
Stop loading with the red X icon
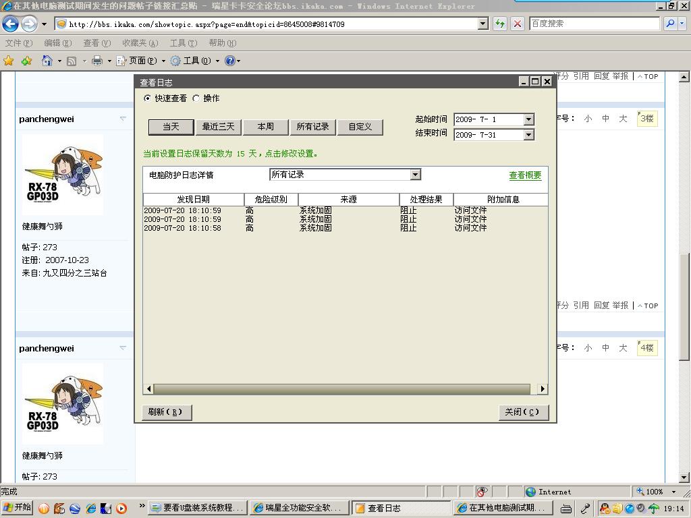click(x=518, y=24)
